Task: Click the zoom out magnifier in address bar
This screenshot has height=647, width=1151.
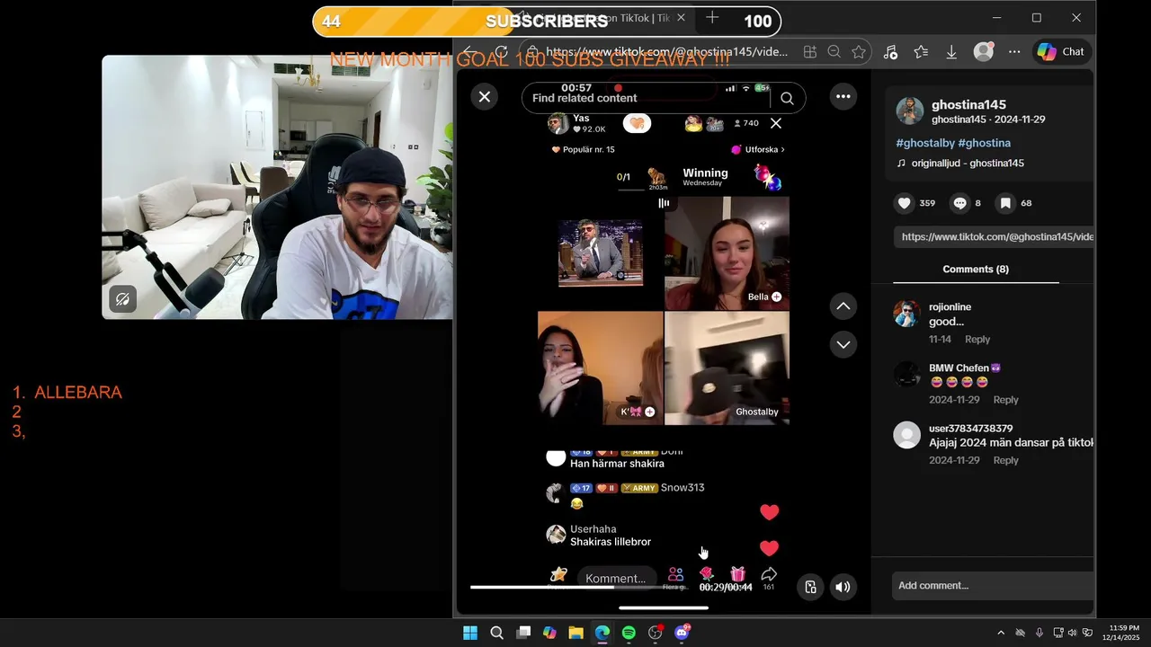Action: (x=834, y=52)
